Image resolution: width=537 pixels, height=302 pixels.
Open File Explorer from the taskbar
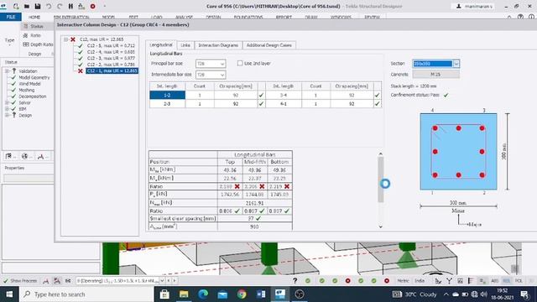click(x=184, y=294)
